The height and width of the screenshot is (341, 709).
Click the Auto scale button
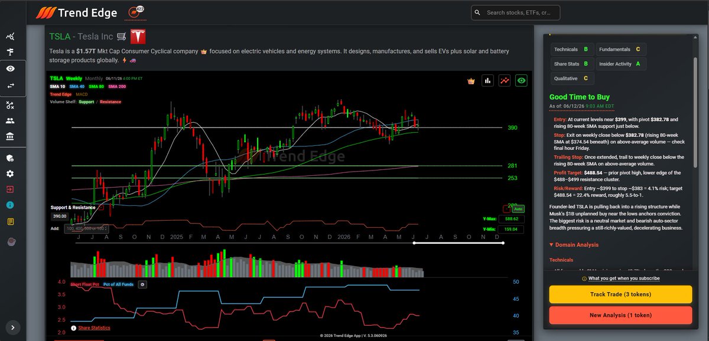pyautogui.click(x=518, y=209)
